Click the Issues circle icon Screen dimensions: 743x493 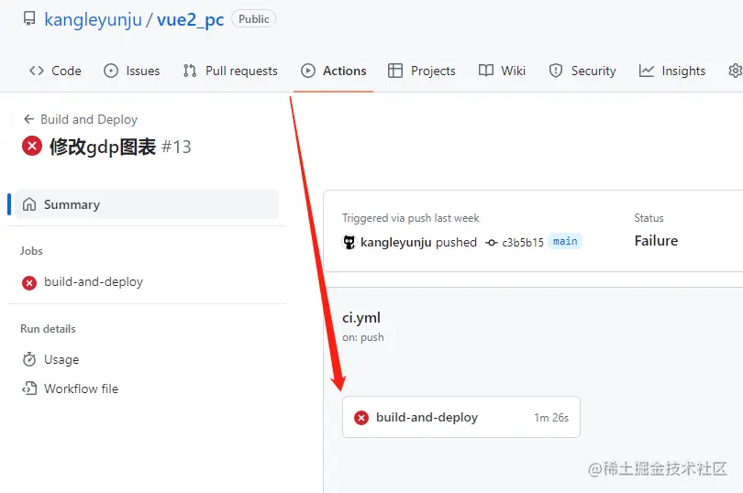coord(111,71)
